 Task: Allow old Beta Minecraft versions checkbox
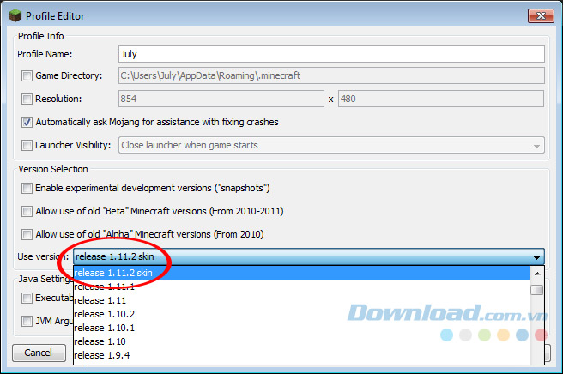point(27,211)
